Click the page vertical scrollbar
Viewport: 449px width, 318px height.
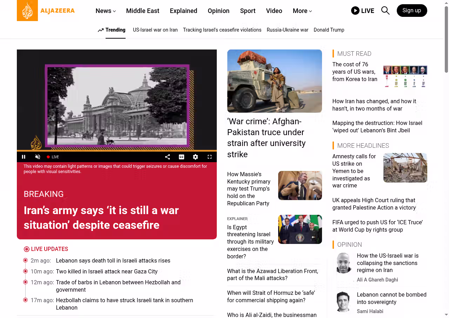(446, 39)
